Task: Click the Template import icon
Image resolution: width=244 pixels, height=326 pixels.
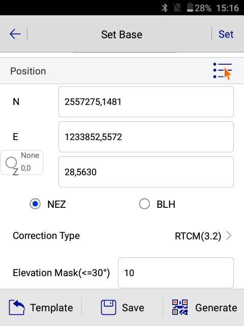Action: click(17, 308)
